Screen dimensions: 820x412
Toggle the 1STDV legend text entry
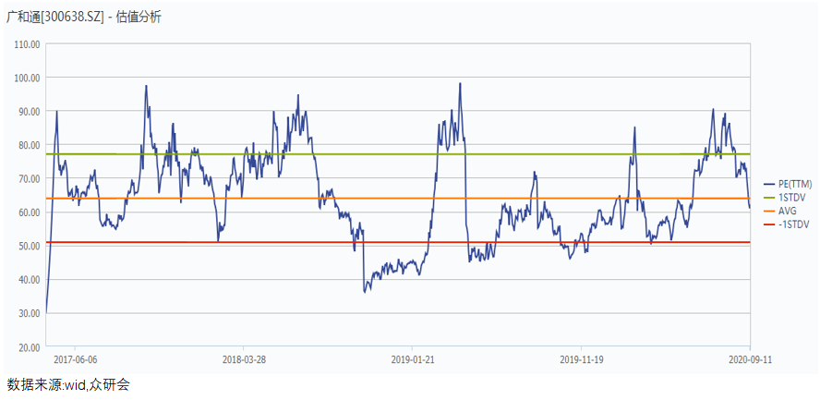[x=790, y=198]
